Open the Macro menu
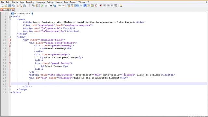The height and width of the screenshot is (117, 208). [59, 2]
